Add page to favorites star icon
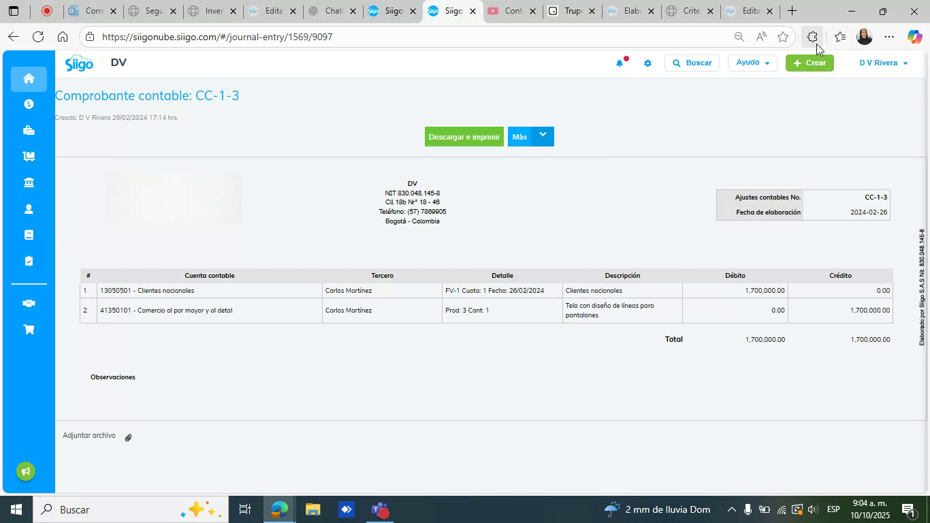 (x=783, y=37)
